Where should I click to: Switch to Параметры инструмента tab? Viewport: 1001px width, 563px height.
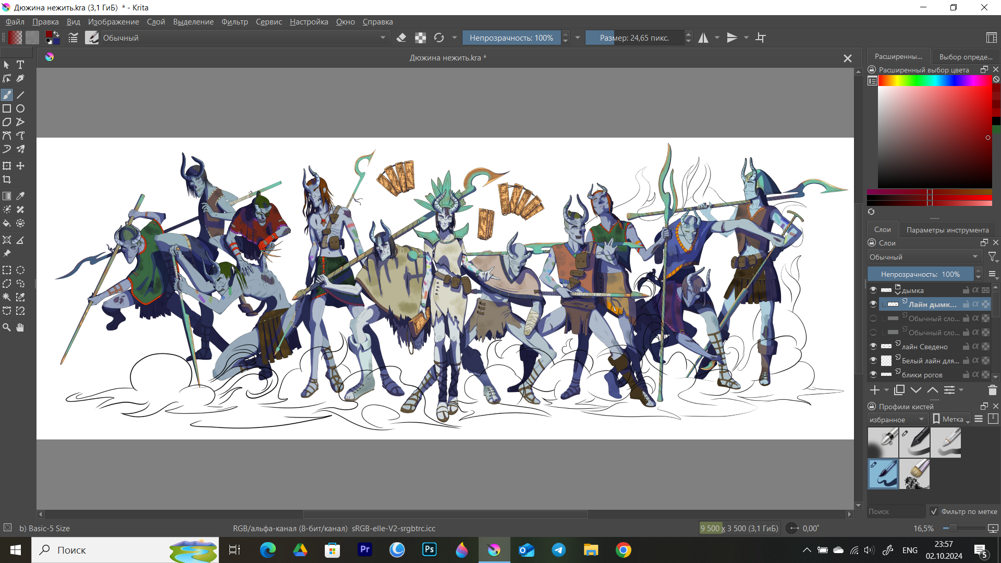pos(947,230)
